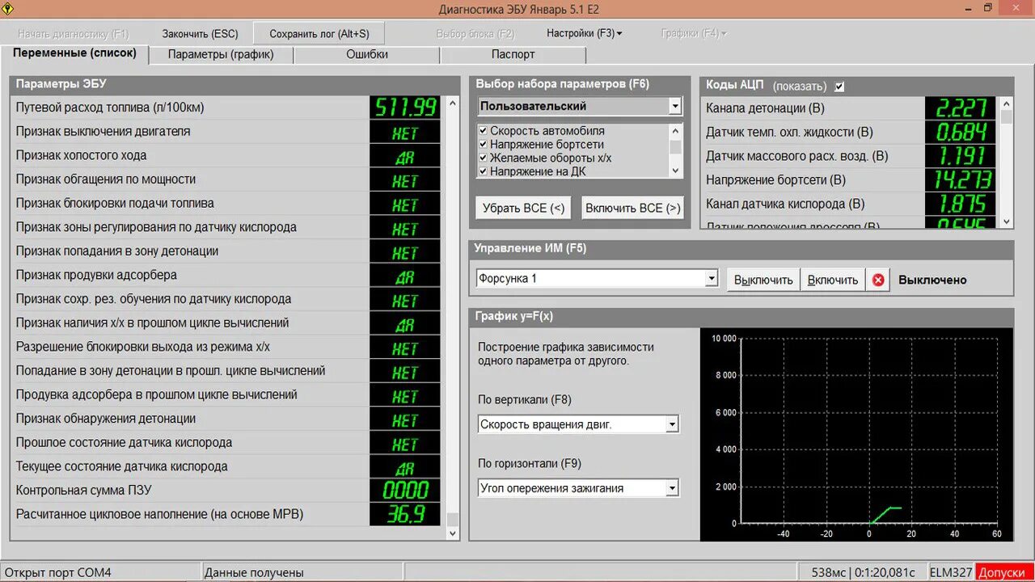This screenshot has height=582, width=1035.
Task: Click the 0000 checksum value display
Action: [x=405, y=491]
